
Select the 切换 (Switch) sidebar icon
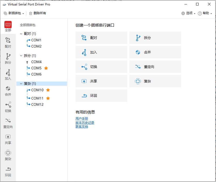point(8,108)
